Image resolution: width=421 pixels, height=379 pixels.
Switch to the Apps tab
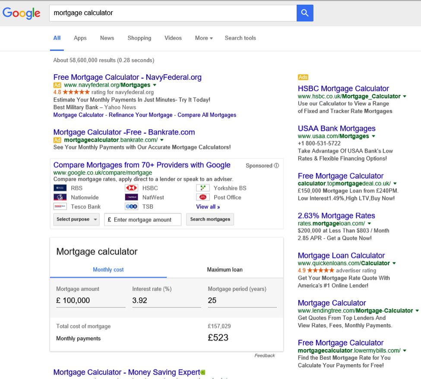pyautogui.click(x=80, y=38)
